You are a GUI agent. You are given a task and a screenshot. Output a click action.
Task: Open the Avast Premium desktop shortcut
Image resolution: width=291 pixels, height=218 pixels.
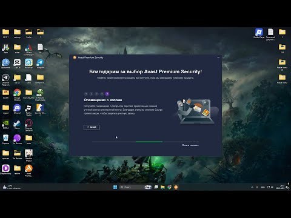pyautogui.click(x=28, y=170)
